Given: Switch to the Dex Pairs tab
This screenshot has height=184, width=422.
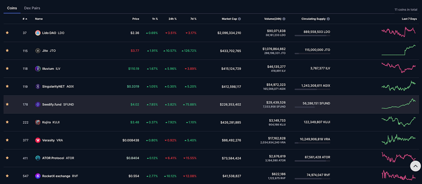Looking at the screenshot, I should pos(32,8).
